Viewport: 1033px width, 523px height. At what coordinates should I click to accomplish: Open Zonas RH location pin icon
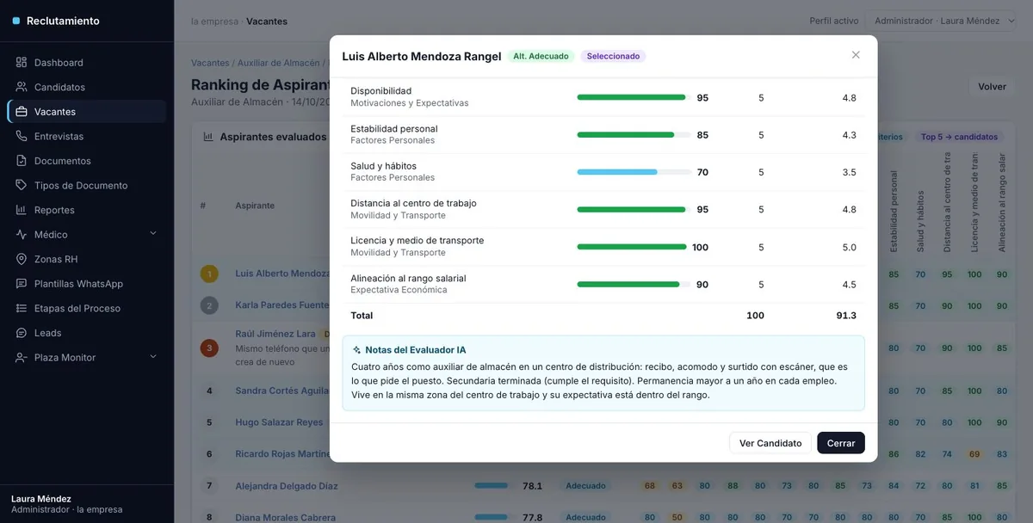point(22,259)
